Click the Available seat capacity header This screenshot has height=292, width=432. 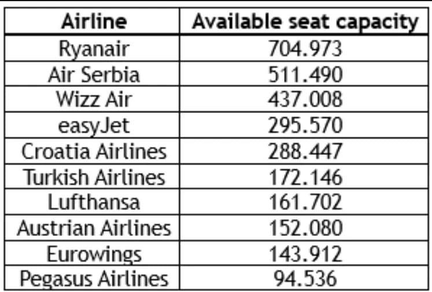tap(305, 22)
